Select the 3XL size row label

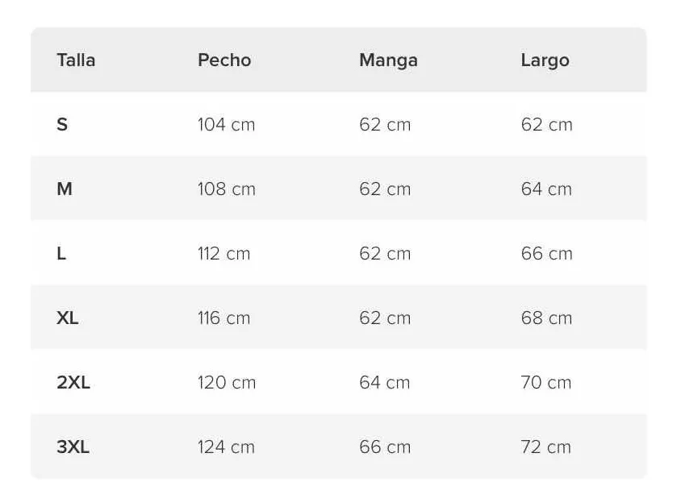coord(73,447)
